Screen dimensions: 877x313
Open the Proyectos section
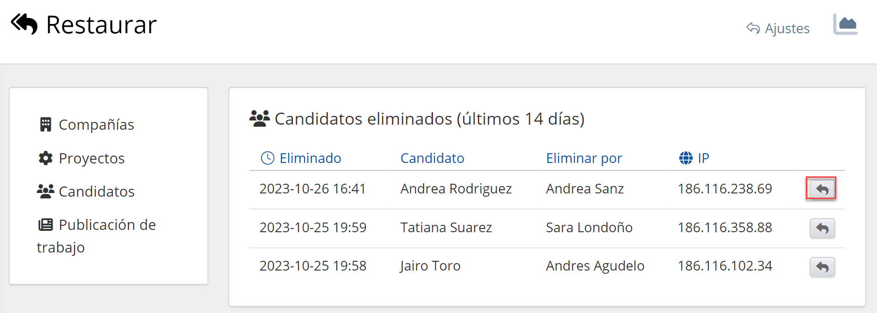click(x=91, y=158)
